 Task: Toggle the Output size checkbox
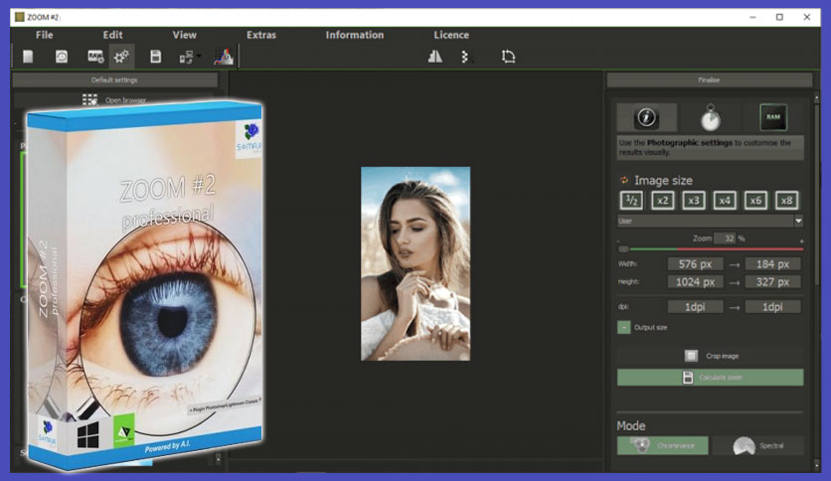pos(624,327)
